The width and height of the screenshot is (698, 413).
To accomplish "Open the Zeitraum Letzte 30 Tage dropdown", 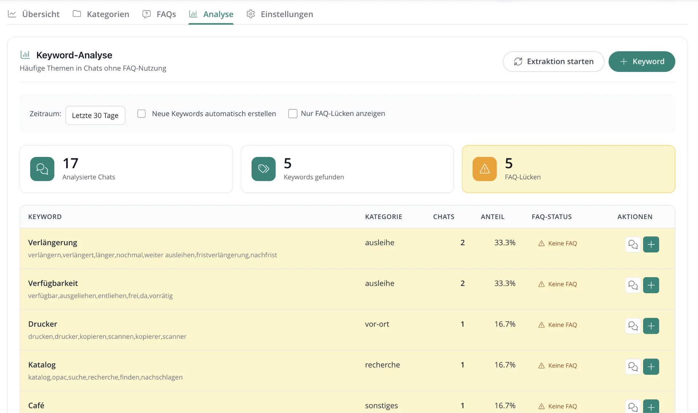I will point(95,116).
